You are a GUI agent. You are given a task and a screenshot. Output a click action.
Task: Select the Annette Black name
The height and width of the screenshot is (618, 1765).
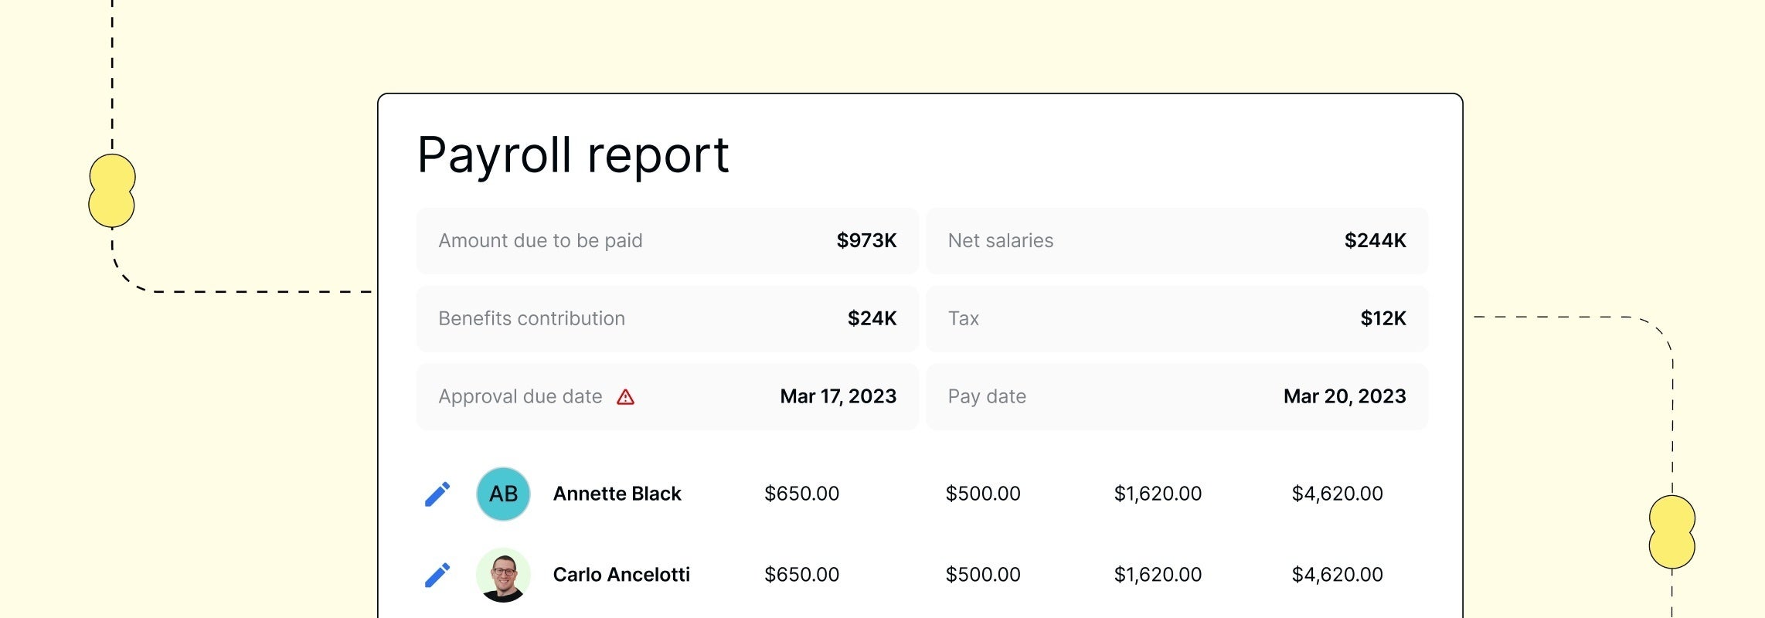617,494
